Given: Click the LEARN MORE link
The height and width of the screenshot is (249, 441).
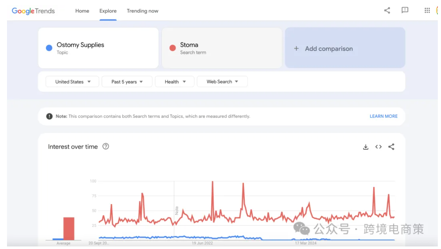Looking at the screenshot, I should (x=383, y=116).
